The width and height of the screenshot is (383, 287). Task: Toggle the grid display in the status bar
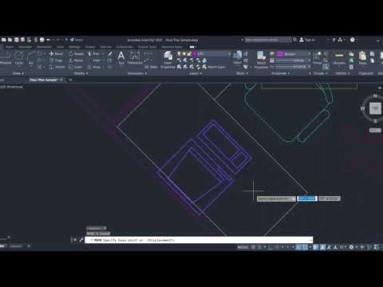click(253, 247)
